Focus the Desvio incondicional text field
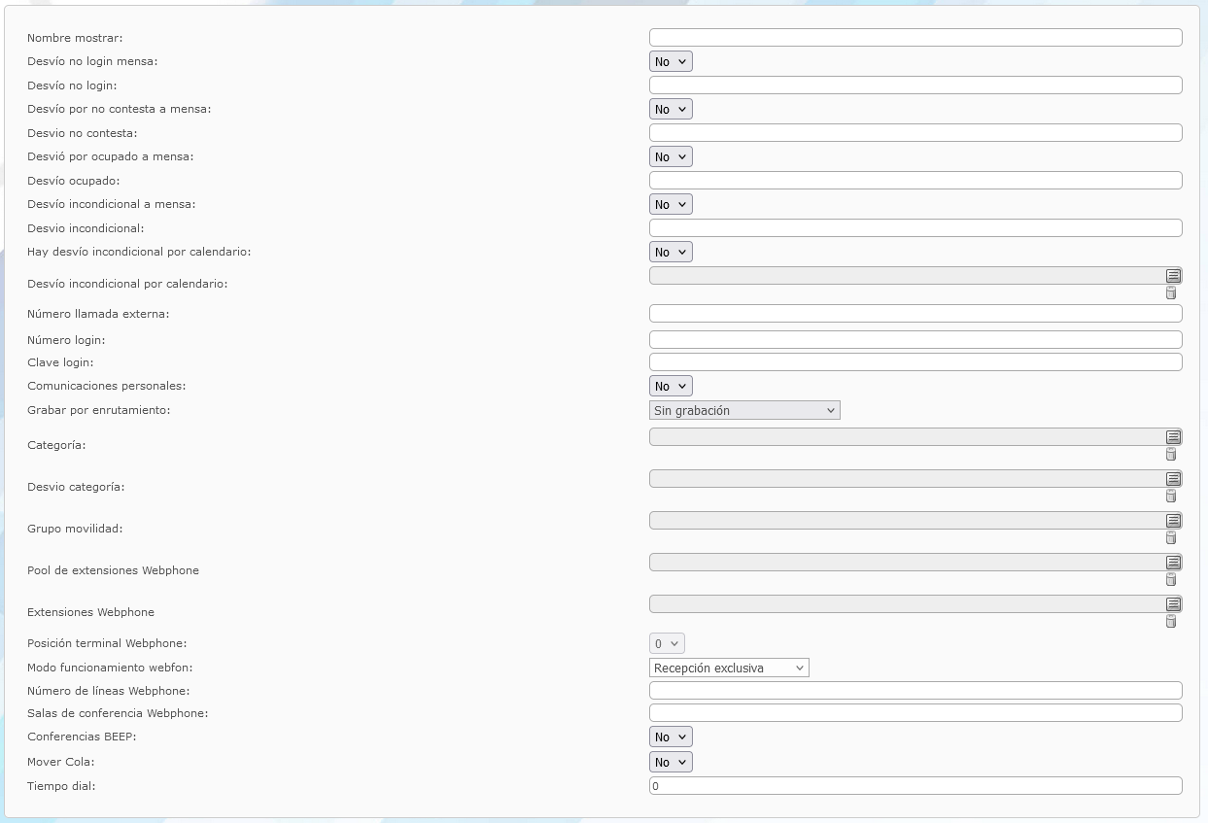The image size is (1208, 823). (x=915, y=228)
